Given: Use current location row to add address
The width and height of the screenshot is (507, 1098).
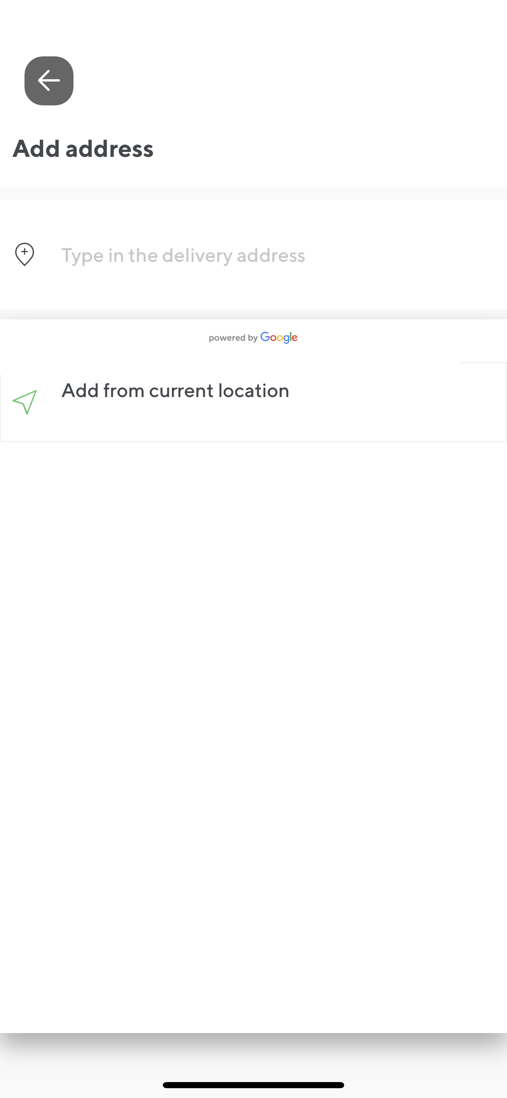Looking at the screenshot, I should tap(253, 402).
